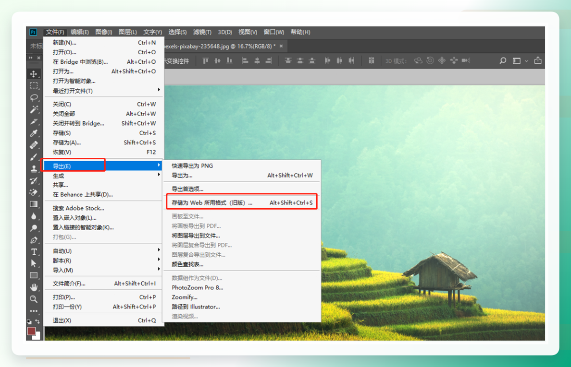This screenshot has height=367, width=571.
Task: Choose 搜索 Adobe Stock...
Action: (103, 208)
